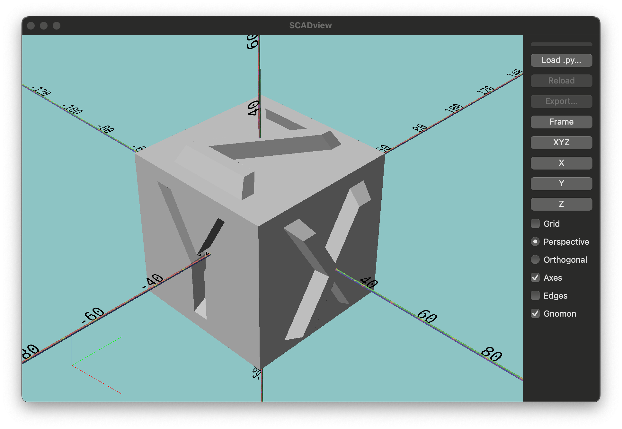Click the Load .py... button
This screenshot has width=622, height=429.
click(x=561, y=60)
